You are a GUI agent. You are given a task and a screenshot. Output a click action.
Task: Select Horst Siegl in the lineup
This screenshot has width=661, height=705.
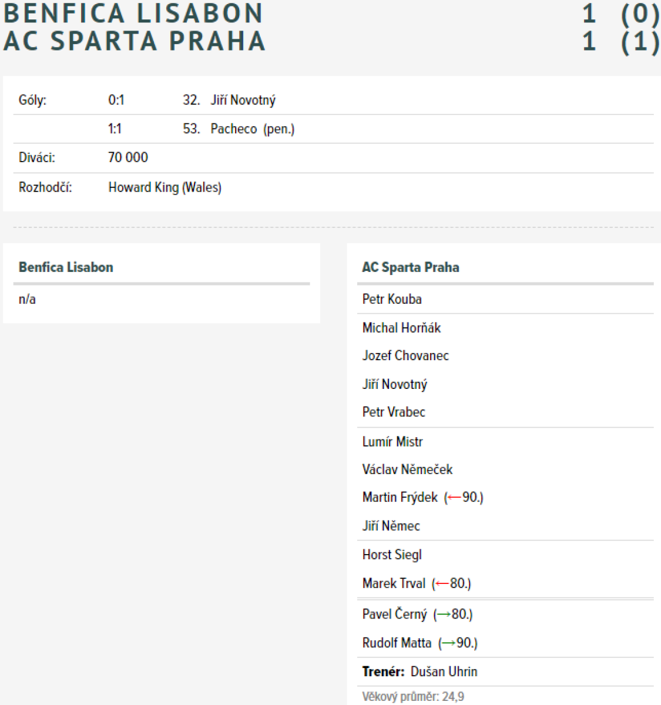click(x=392, y=555)
